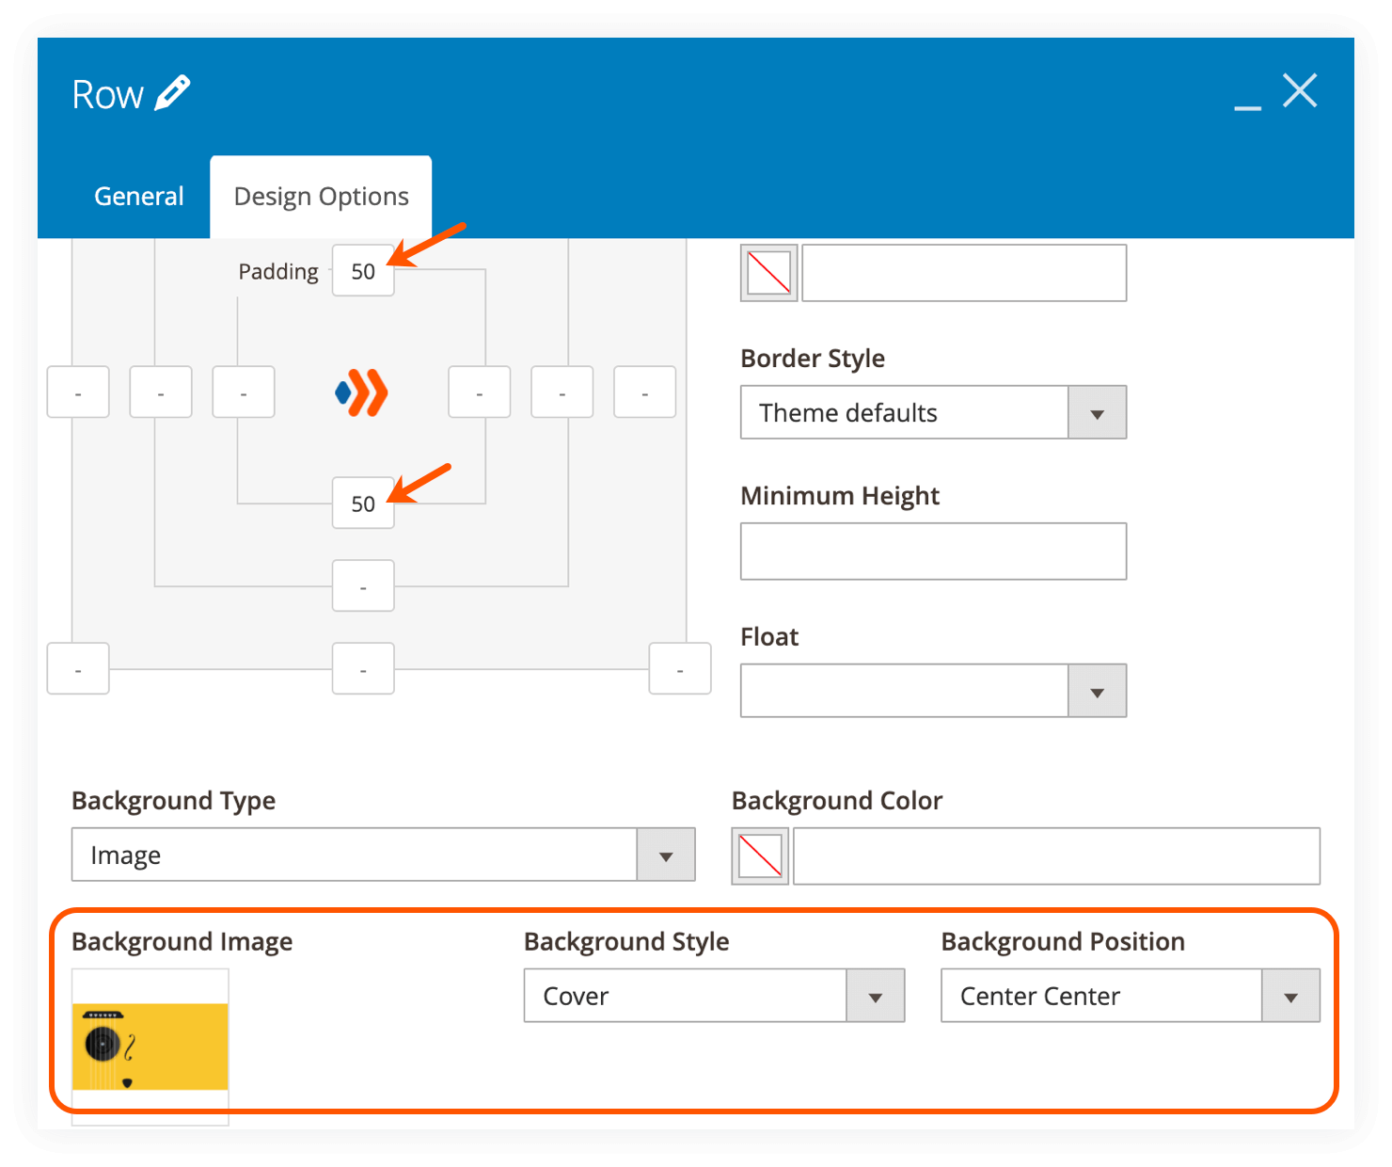Viewport: 1392px width, 1167px height.
Task: Open the Background Position dropdown
Action: pos(1130,996)
